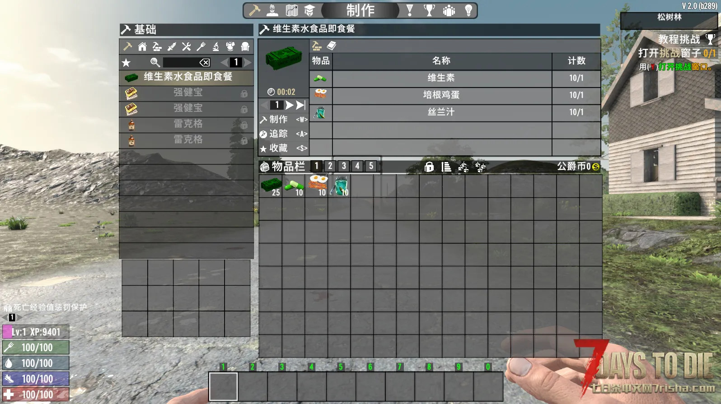The width and height of the screenshot is (721, 404).
Task: Clear the recipe search with backspace icon
Action: pos(205,62)
